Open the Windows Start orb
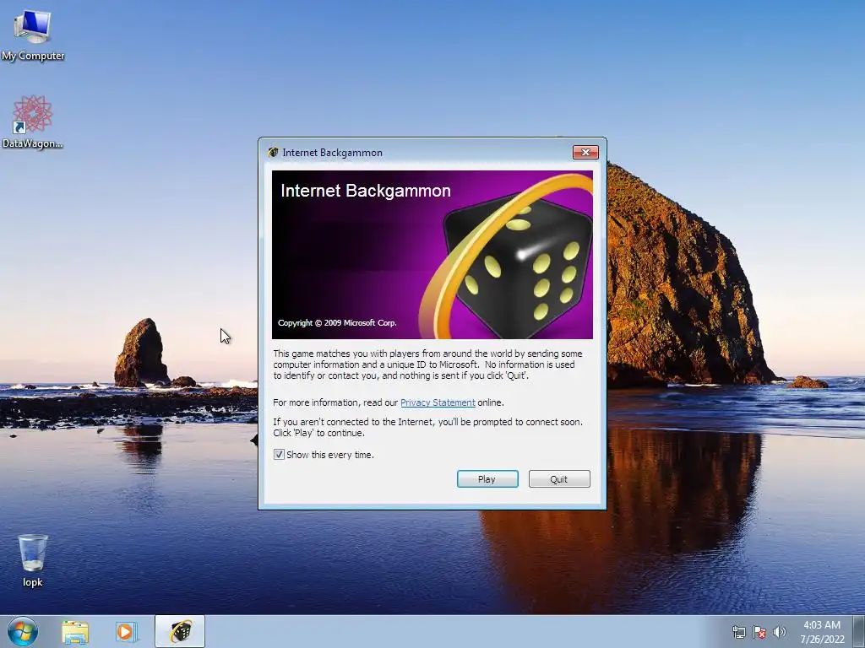The width and height of the screenshot is (865, 648). pos(23,631)
